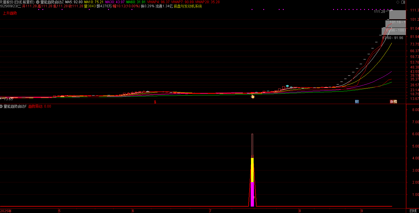
Task: Click month 7 on the time axis
Action: pos(210,211)
